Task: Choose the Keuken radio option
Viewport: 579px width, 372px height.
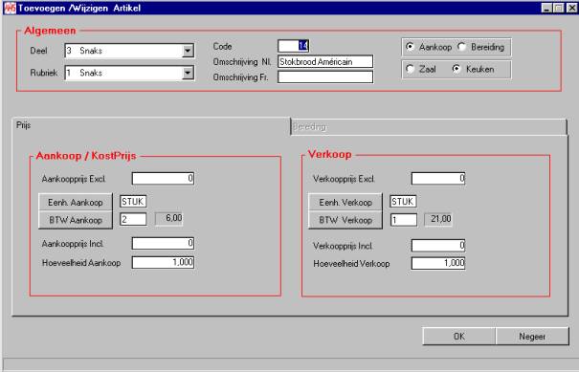Action: point(457,69)
